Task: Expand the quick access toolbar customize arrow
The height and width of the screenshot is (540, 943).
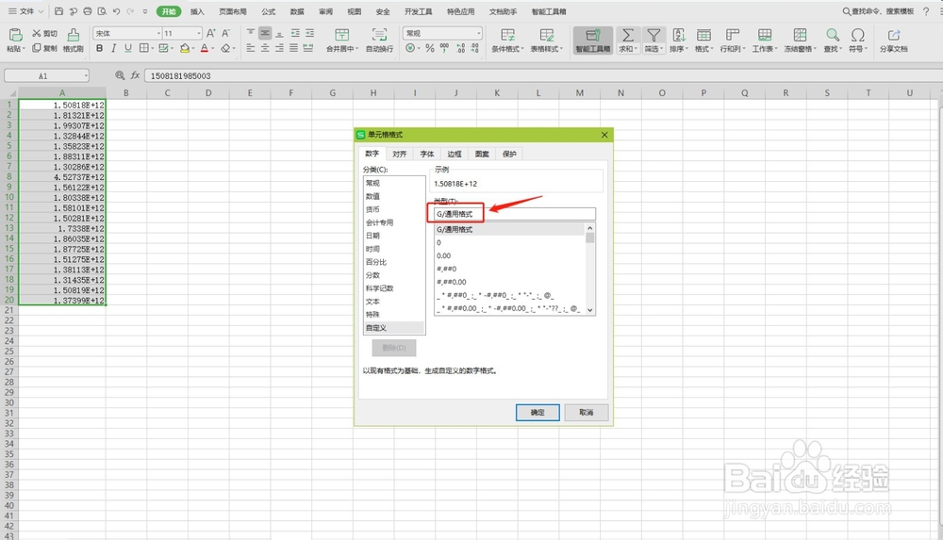Action: (145, 10)
